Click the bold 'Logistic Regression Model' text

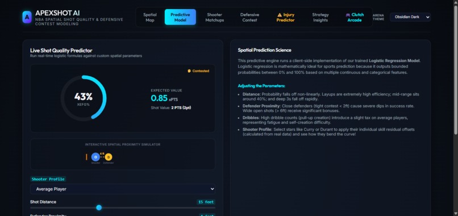tap(394, 61)
